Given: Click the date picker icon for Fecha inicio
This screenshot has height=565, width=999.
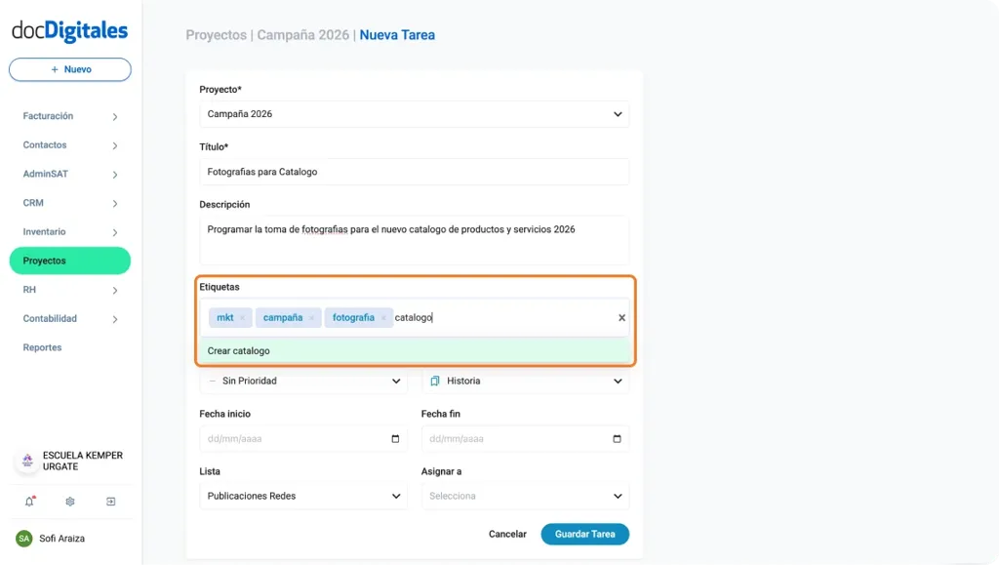Looking at the screenshot, I should (395, 438).
